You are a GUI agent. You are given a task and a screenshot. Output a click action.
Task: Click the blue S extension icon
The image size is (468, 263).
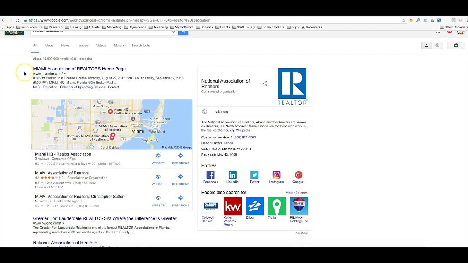[439, 20]
